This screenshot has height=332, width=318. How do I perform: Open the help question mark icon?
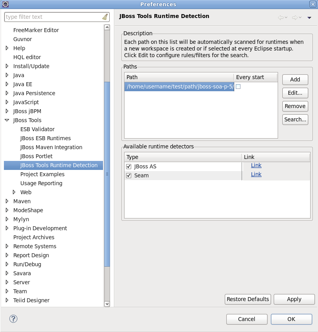pyautogui.click(x=13, y=319)
